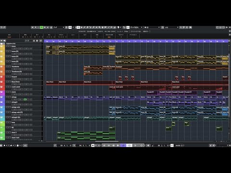Screen dimensions: 231x173
Task: Toggle the metronome click in transport
Action: 172,146
